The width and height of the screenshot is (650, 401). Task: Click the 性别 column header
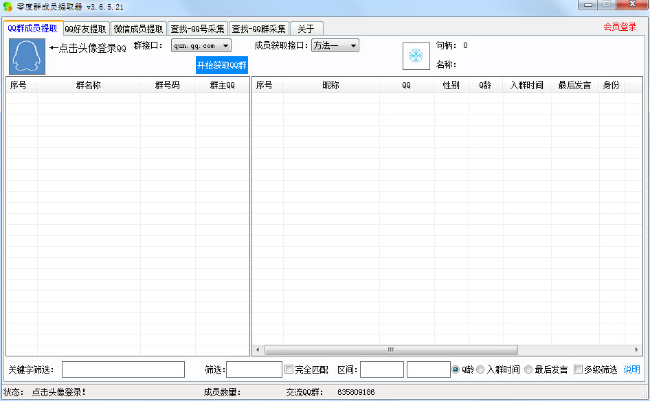coord(451,85)
